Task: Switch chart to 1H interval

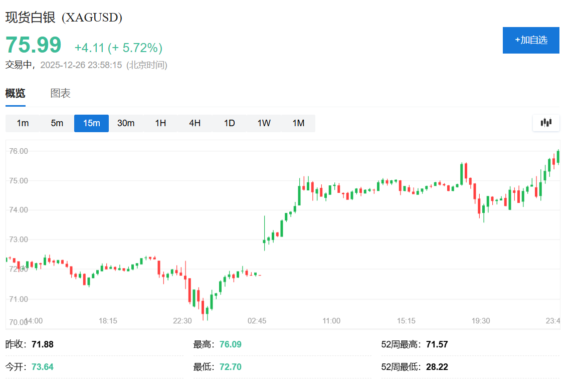Action: 160,123
